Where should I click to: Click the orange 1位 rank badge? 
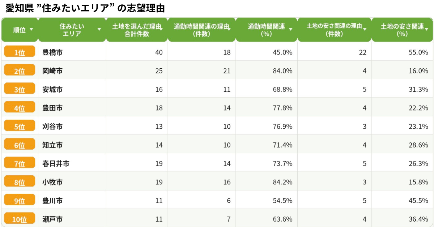(20, 52)
